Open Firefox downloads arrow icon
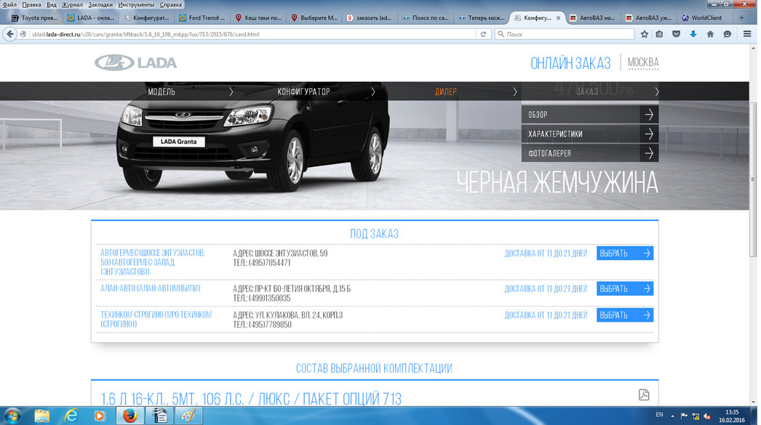761x425 pixels. click(693, 34)
